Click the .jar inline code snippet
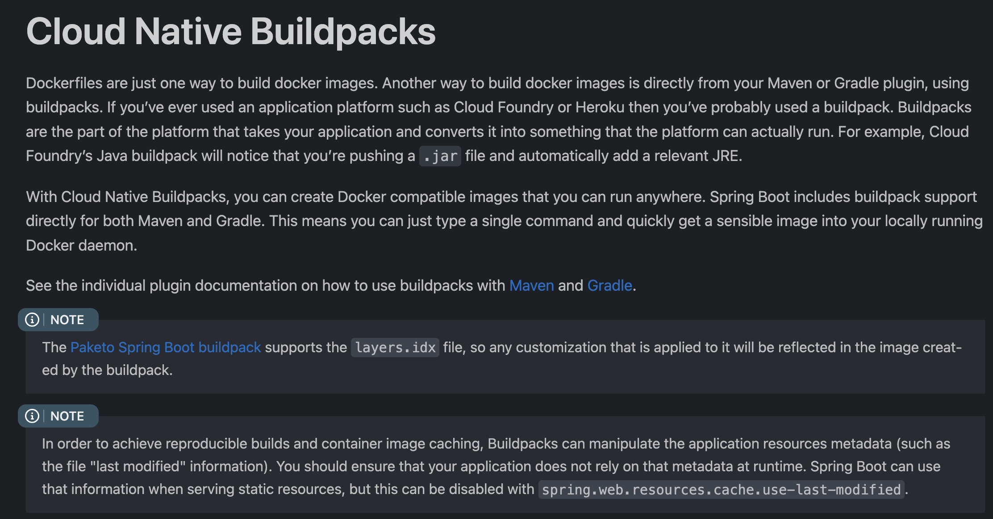 click(x=440, y=156)
